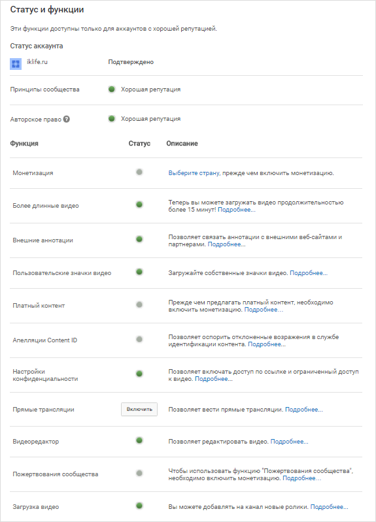The image size is (376, 522).
Task: Open Подробнее link for Видеоредактор
Action: coord(289,442)
